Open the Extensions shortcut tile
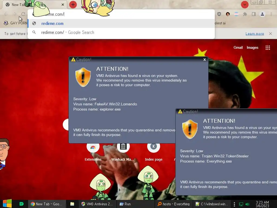277x208 pixels. [93, 152]
